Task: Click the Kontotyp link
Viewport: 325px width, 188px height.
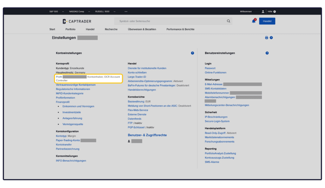Action: point(61,136)
